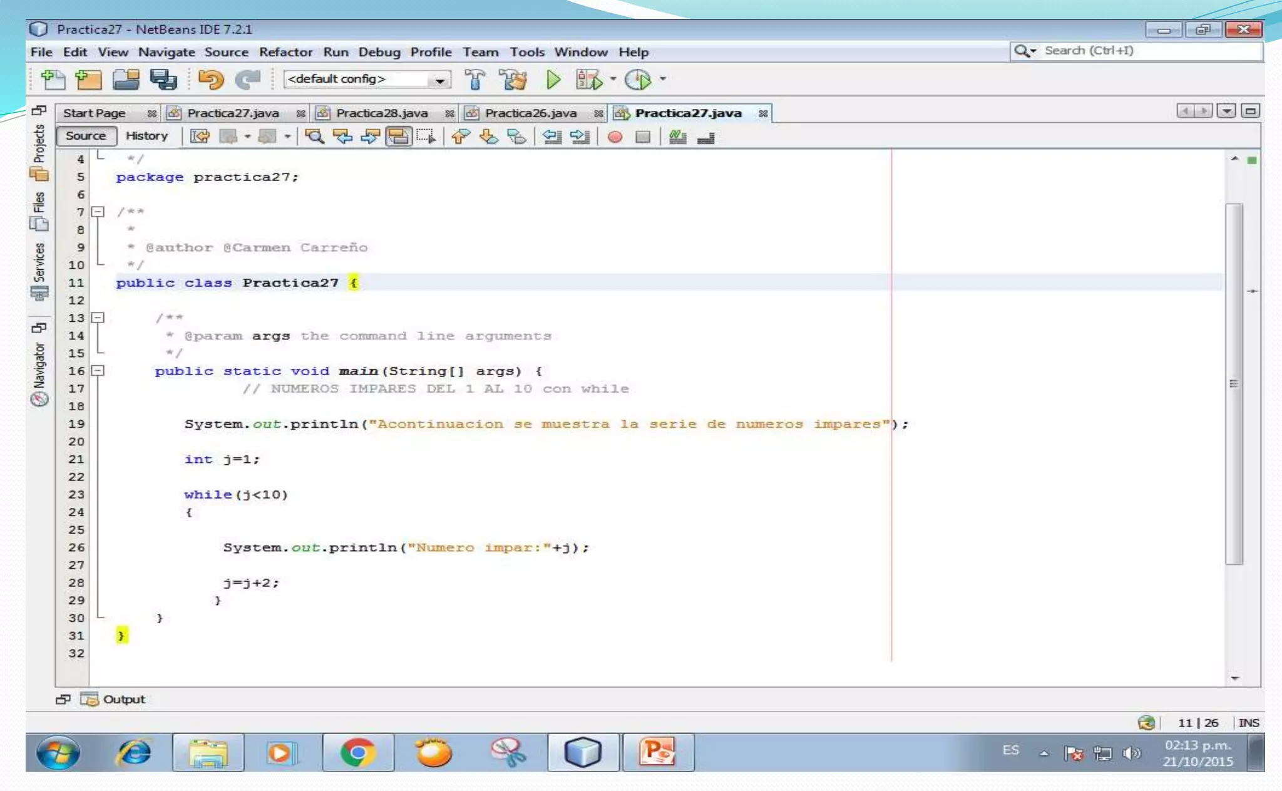Toggle rectangular selection mode
This screenshot has width=1282, height=791.
[x=426, y=137]
